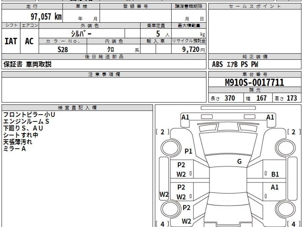Click the 車検 header cell
303x227 pixels.
pos(81,7)
